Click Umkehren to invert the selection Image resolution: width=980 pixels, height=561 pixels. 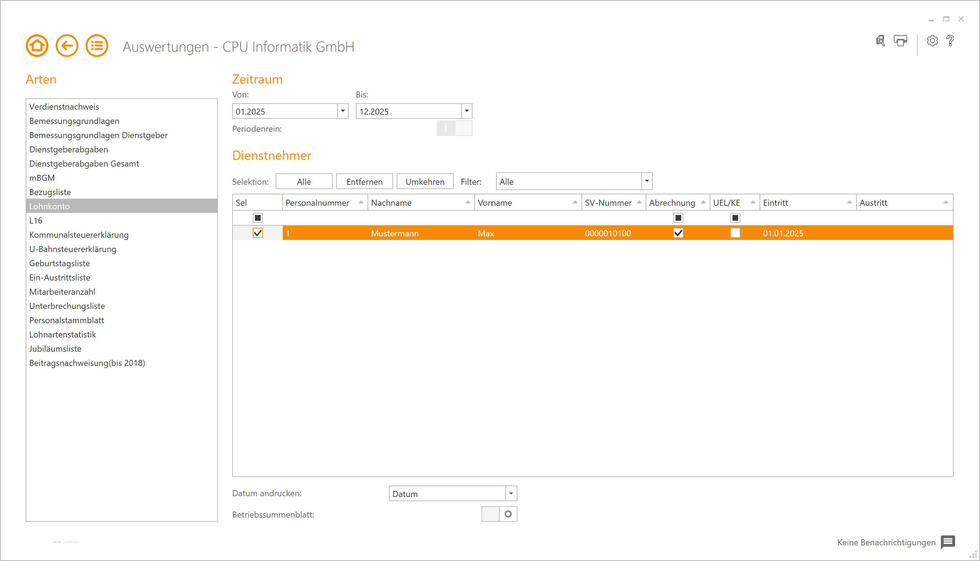425,181
